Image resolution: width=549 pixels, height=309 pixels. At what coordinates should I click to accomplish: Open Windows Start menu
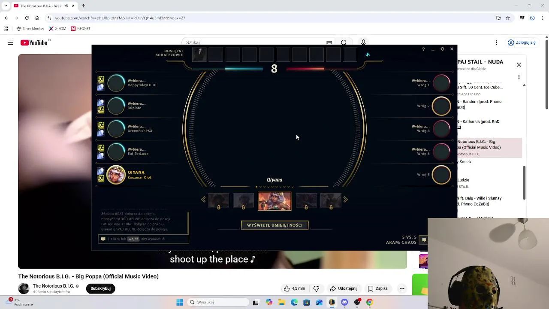pyautogui.click(x=180, y=302)
